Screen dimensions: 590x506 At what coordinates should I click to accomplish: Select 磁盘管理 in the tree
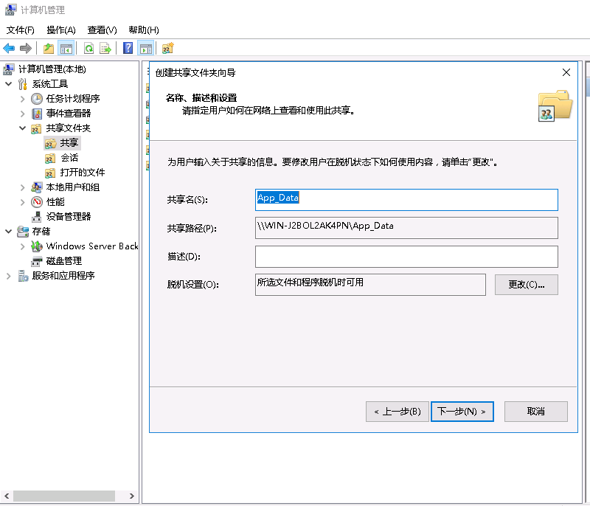point(63,261)
